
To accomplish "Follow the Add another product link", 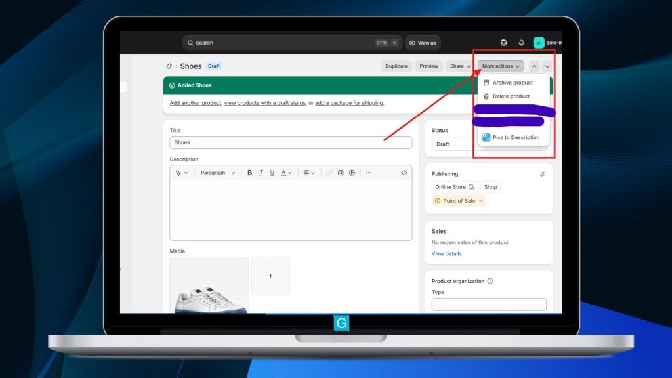I will [x=196, y=103].
